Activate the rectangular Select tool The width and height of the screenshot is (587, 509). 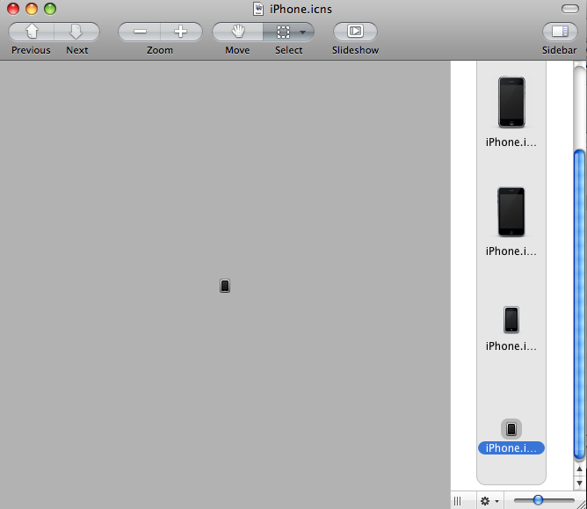point(283,32)
